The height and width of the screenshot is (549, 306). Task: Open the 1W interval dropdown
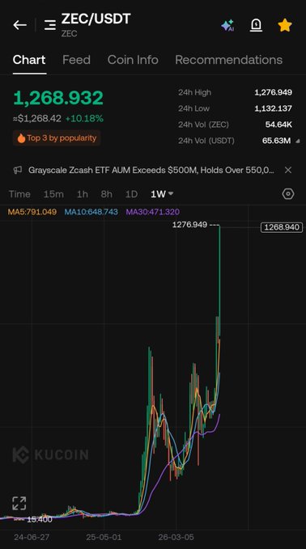pos(162,194)
